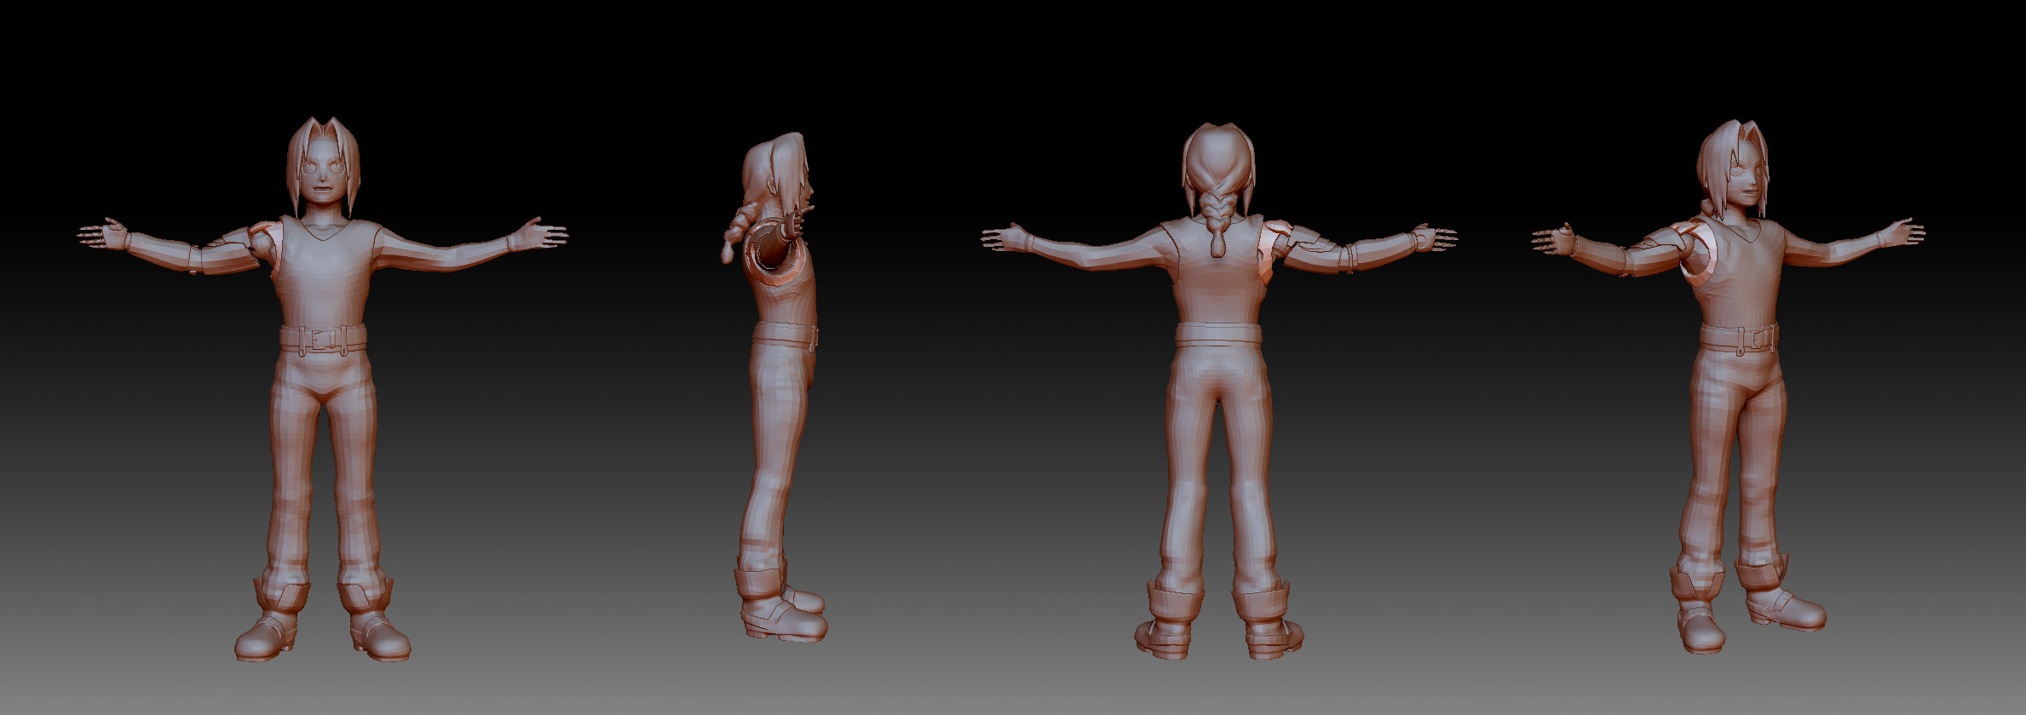Select the three-quarter angled character model view
Image resolution: width=2026 pixels, height=715 pixels.
[1730, 386]
